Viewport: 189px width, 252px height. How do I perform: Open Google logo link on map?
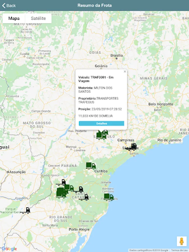click(9, 249)
